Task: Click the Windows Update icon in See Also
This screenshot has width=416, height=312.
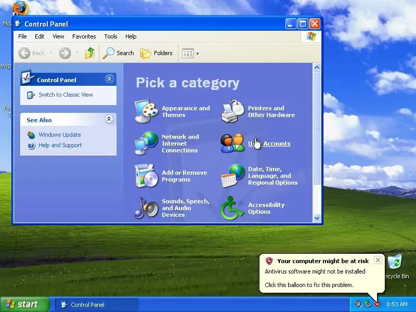Action: (x=31, y=135)
